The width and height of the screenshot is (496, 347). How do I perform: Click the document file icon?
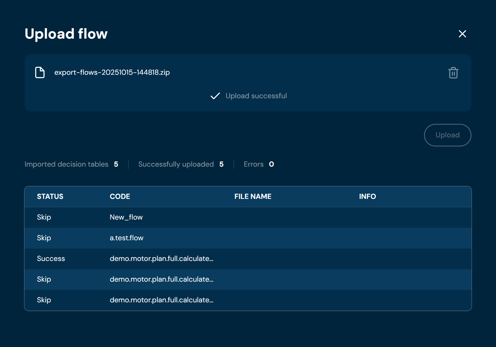(x=40, y=73)
